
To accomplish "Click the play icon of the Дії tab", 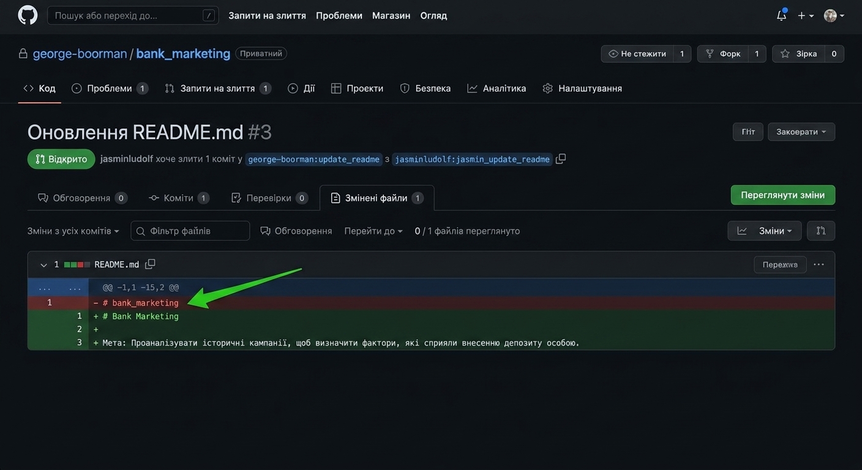I will pyautogui.click(x=293, y=88).
